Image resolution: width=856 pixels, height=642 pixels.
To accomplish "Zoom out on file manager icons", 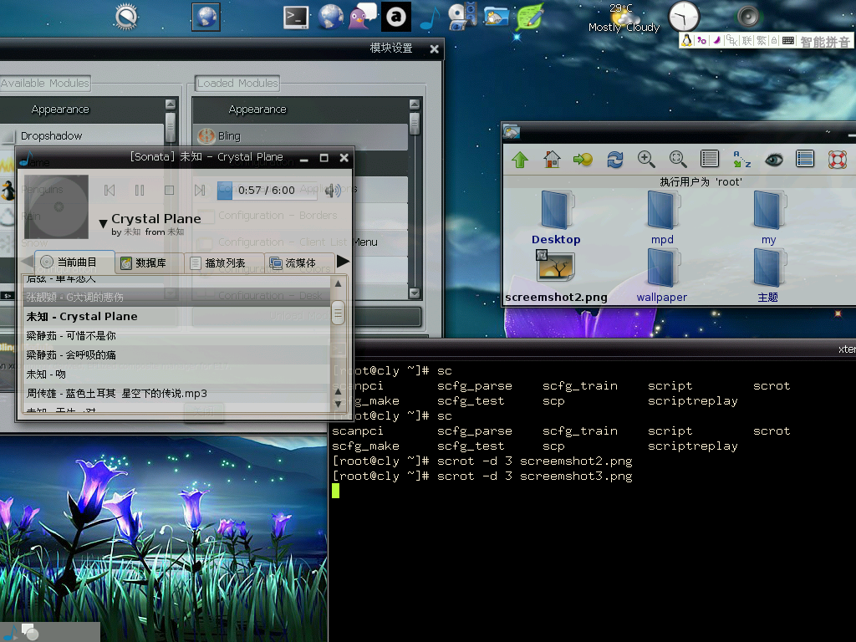I will coord(678,160).
